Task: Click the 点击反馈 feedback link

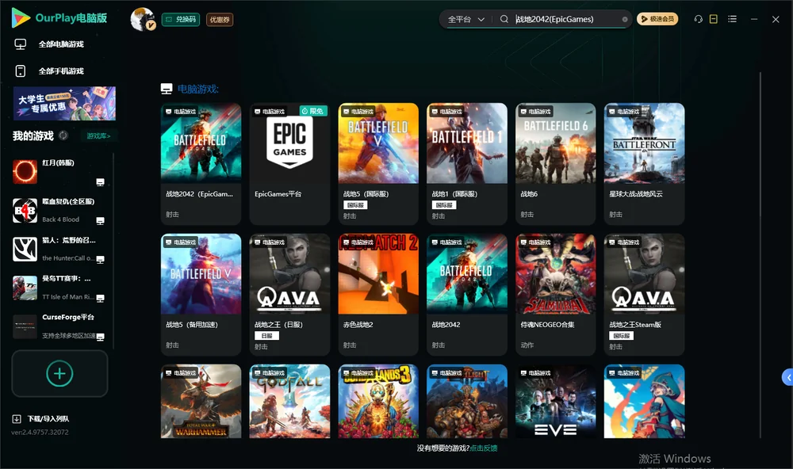Action: (484, 448)
